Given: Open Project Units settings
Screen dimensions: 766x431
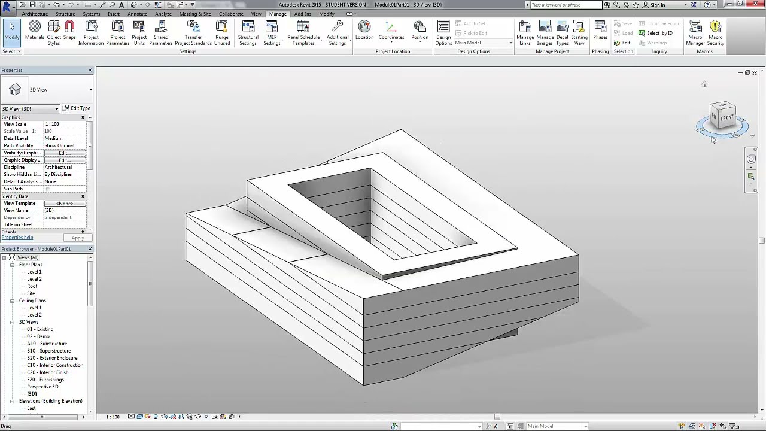Looking at the screenshot, I should coord(139,33).
